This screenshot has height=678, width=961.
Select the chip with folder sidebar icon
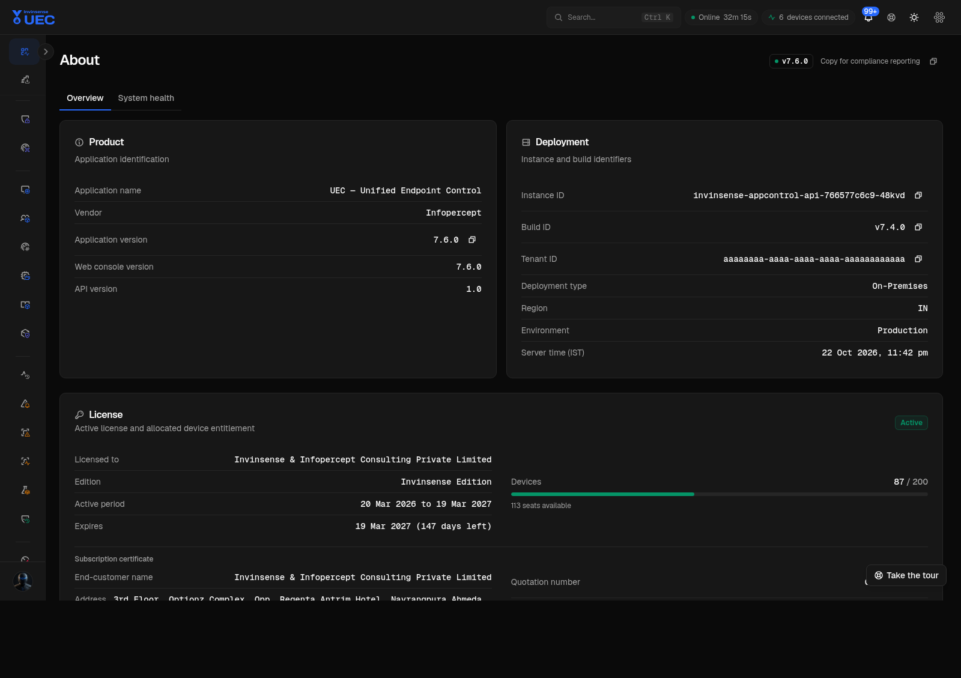pyautogui.click(x=25, y=276)
